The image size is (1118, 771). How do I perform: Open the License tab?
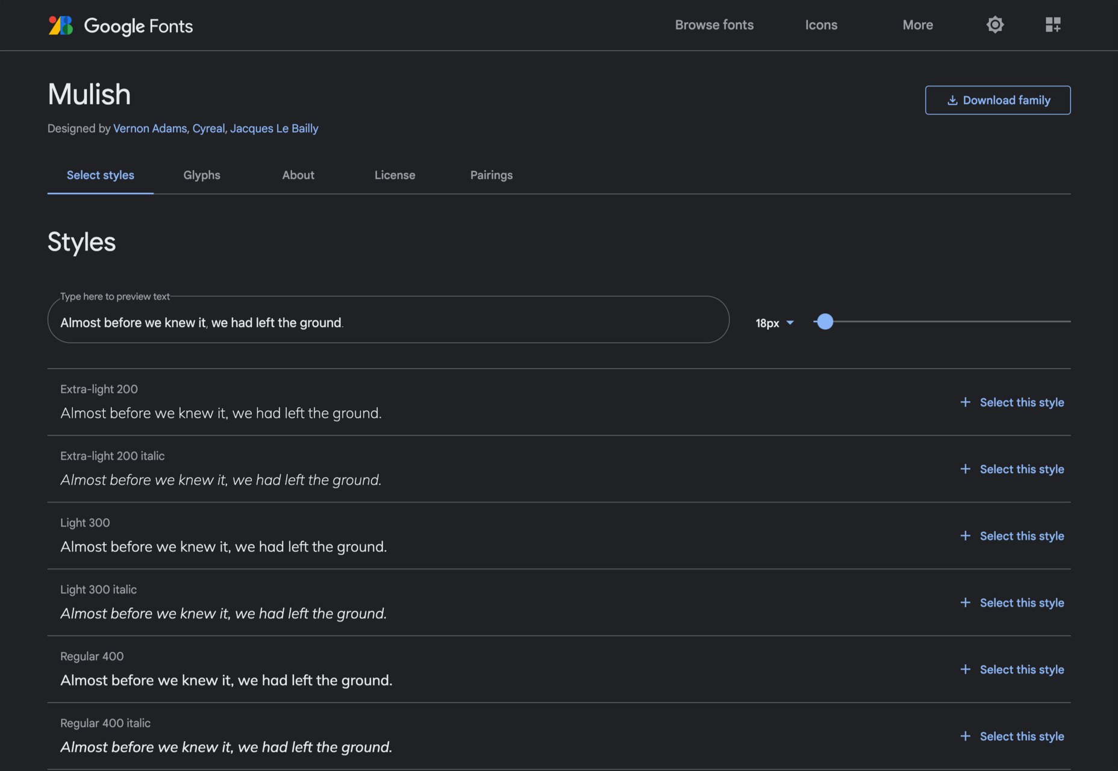click(x=395, y=175)
